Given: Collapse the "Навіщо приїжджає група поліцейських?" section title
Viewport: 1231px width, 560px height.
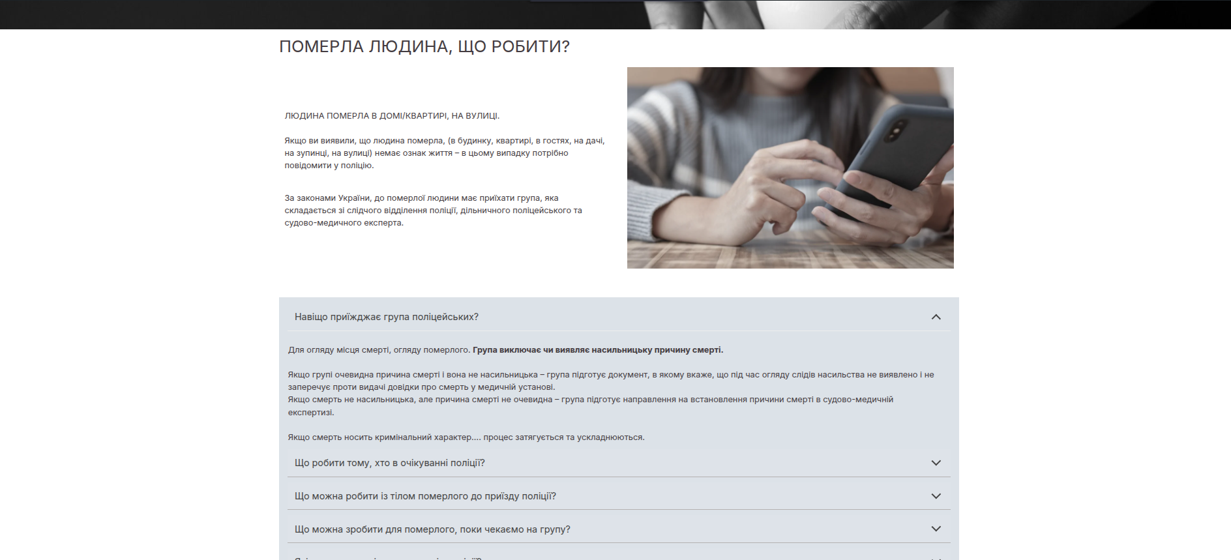Looking at the screenshot, I should coord(386,317).
